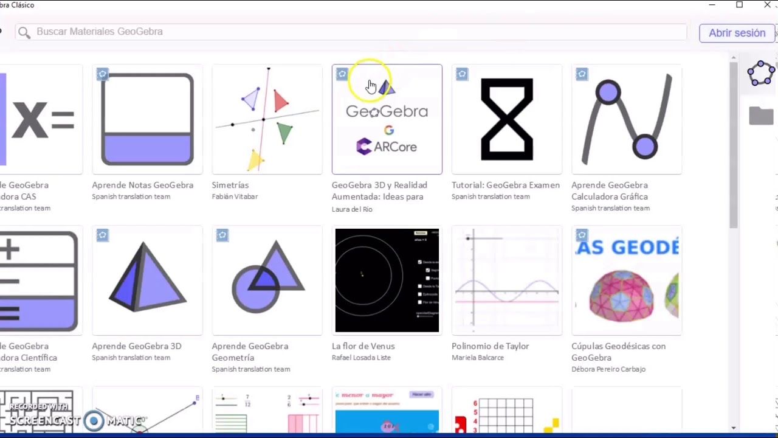The height and width of the screenshot is (438, 778).
Task: Open the Cúpulas Geodésicas dome thumbnail
Action: click(x=627, y=280)
